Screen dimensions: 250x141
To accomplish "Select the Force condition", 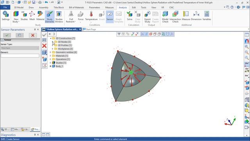I will tap(80, 16).
